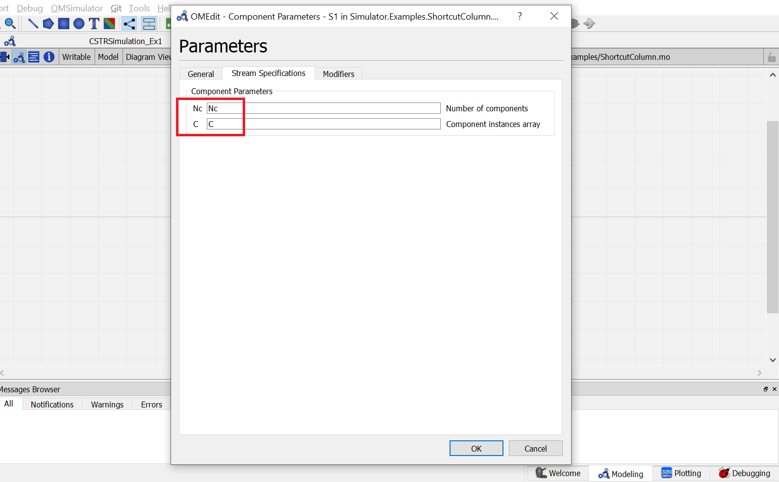Show Notifications messages tab
Screen dimensions: 779x482
(52, 405)
